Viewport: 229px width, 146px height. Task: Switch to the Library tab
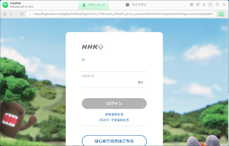click(x=136, y=5)
